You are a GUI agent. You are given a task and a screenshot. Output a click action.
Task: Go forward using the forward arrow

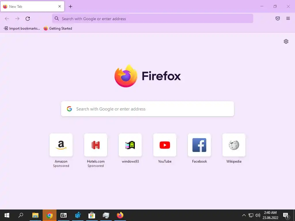(17, 19)
